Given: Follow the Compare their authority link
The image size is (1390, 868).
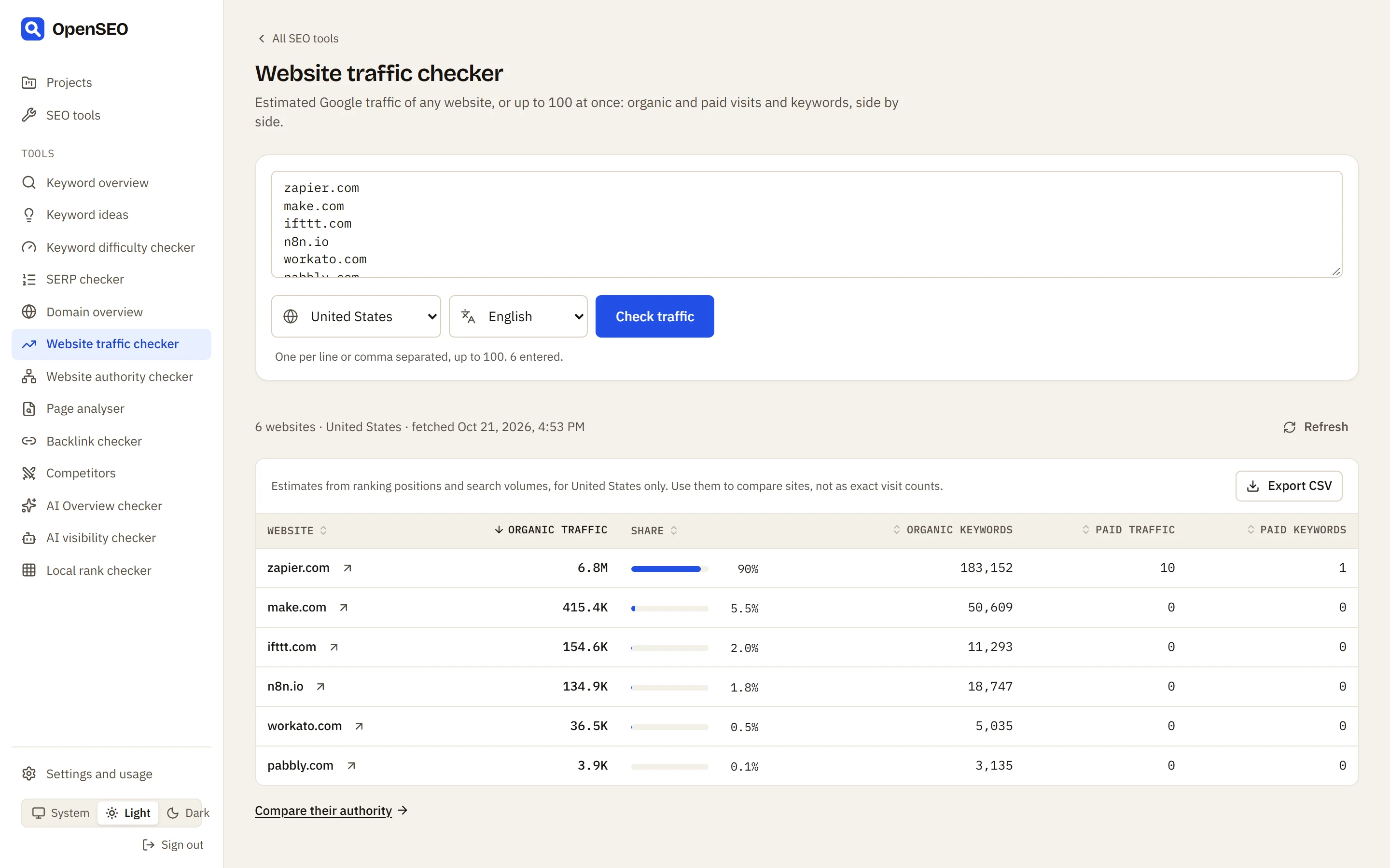Looking at the screenshot, I should pyautogui.click(x=332, y=811).
